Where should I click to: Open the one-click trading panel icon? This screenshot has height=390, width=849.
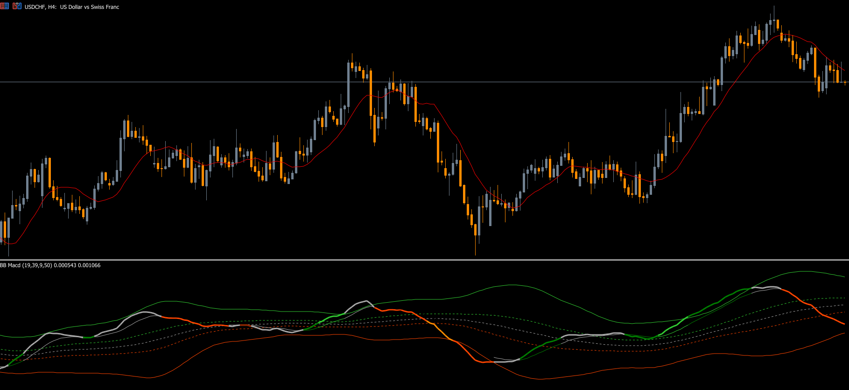click(17, 6)
